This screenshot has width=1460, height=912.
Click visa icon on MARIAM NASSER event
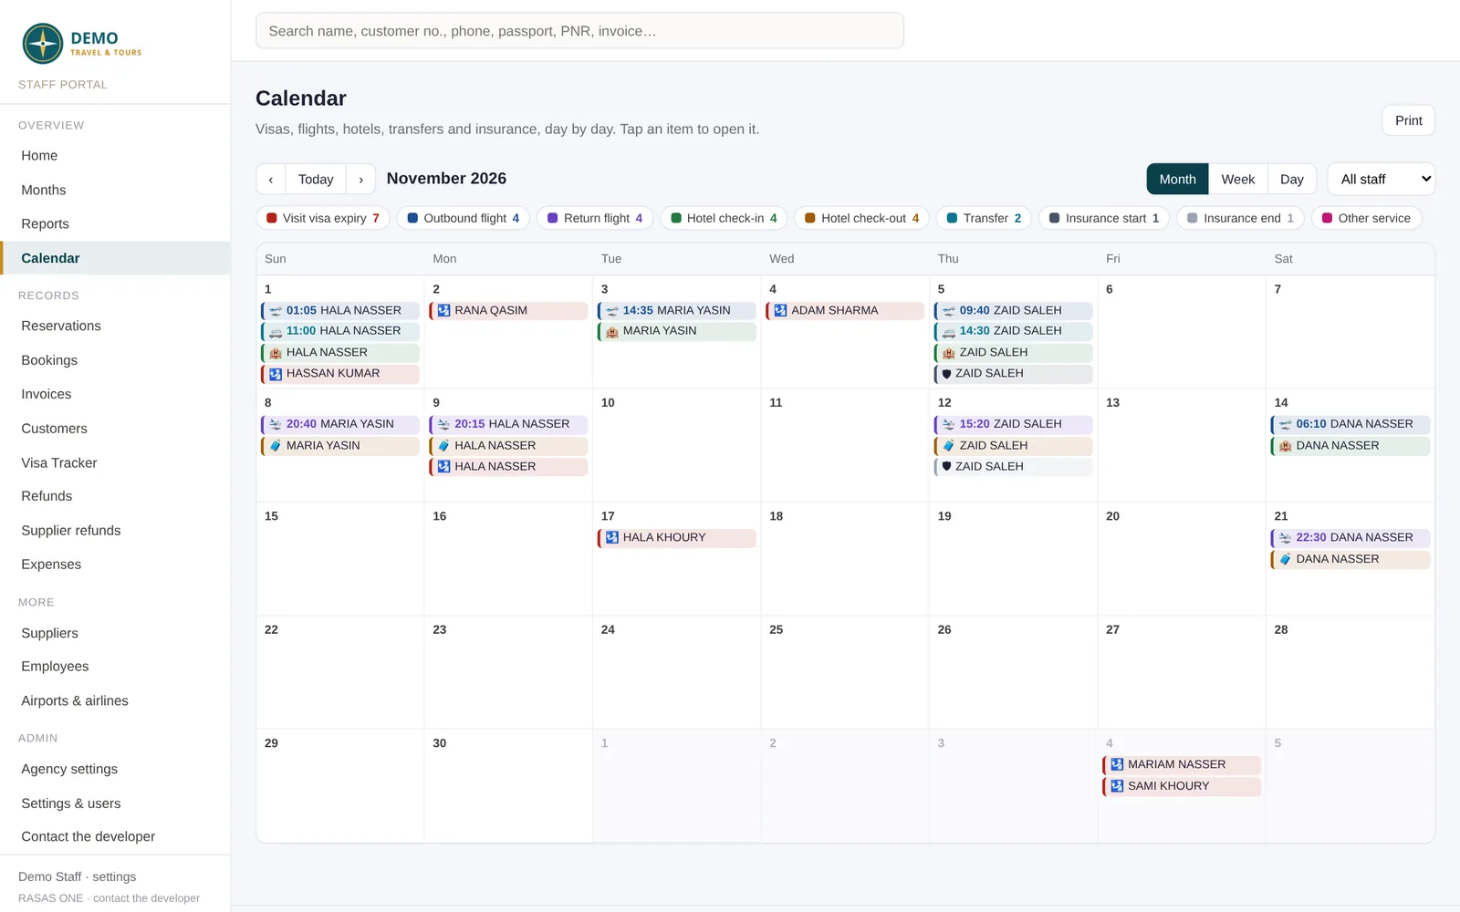click(1117, 764)
